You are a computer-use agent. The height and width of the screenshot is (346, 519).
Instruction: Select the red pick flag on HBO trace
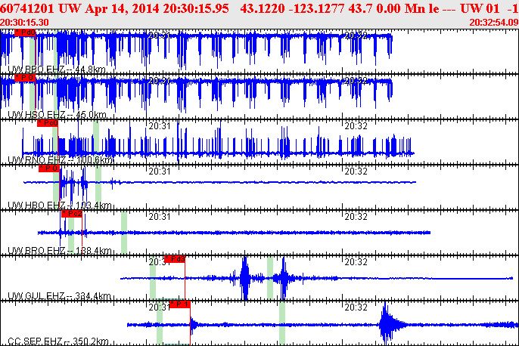click(x=49, y=168)
